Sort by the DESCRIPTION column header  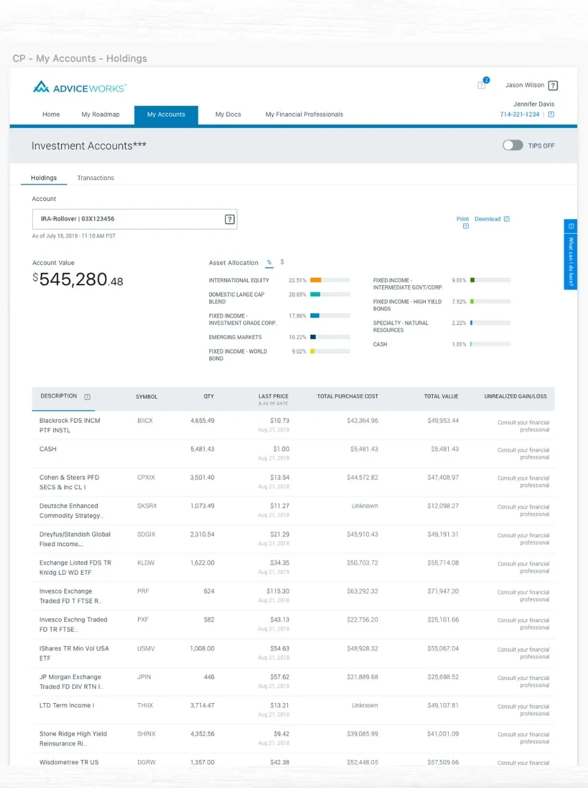click(x=59, y=396)
